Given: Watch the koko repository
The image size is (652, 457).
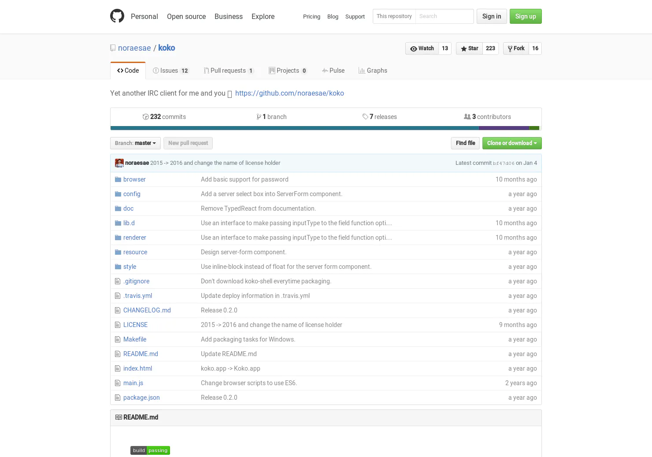Looking at the screenshot, I should point(422,48).
